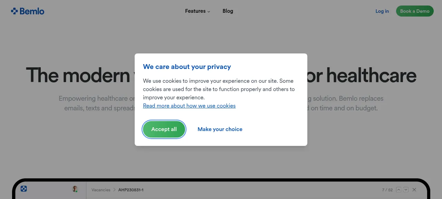Image resolution: width=442 pixels, height=199 pixels.
Task: Click the Log in link
Action: pyautogui.click(x=382, y=11)
